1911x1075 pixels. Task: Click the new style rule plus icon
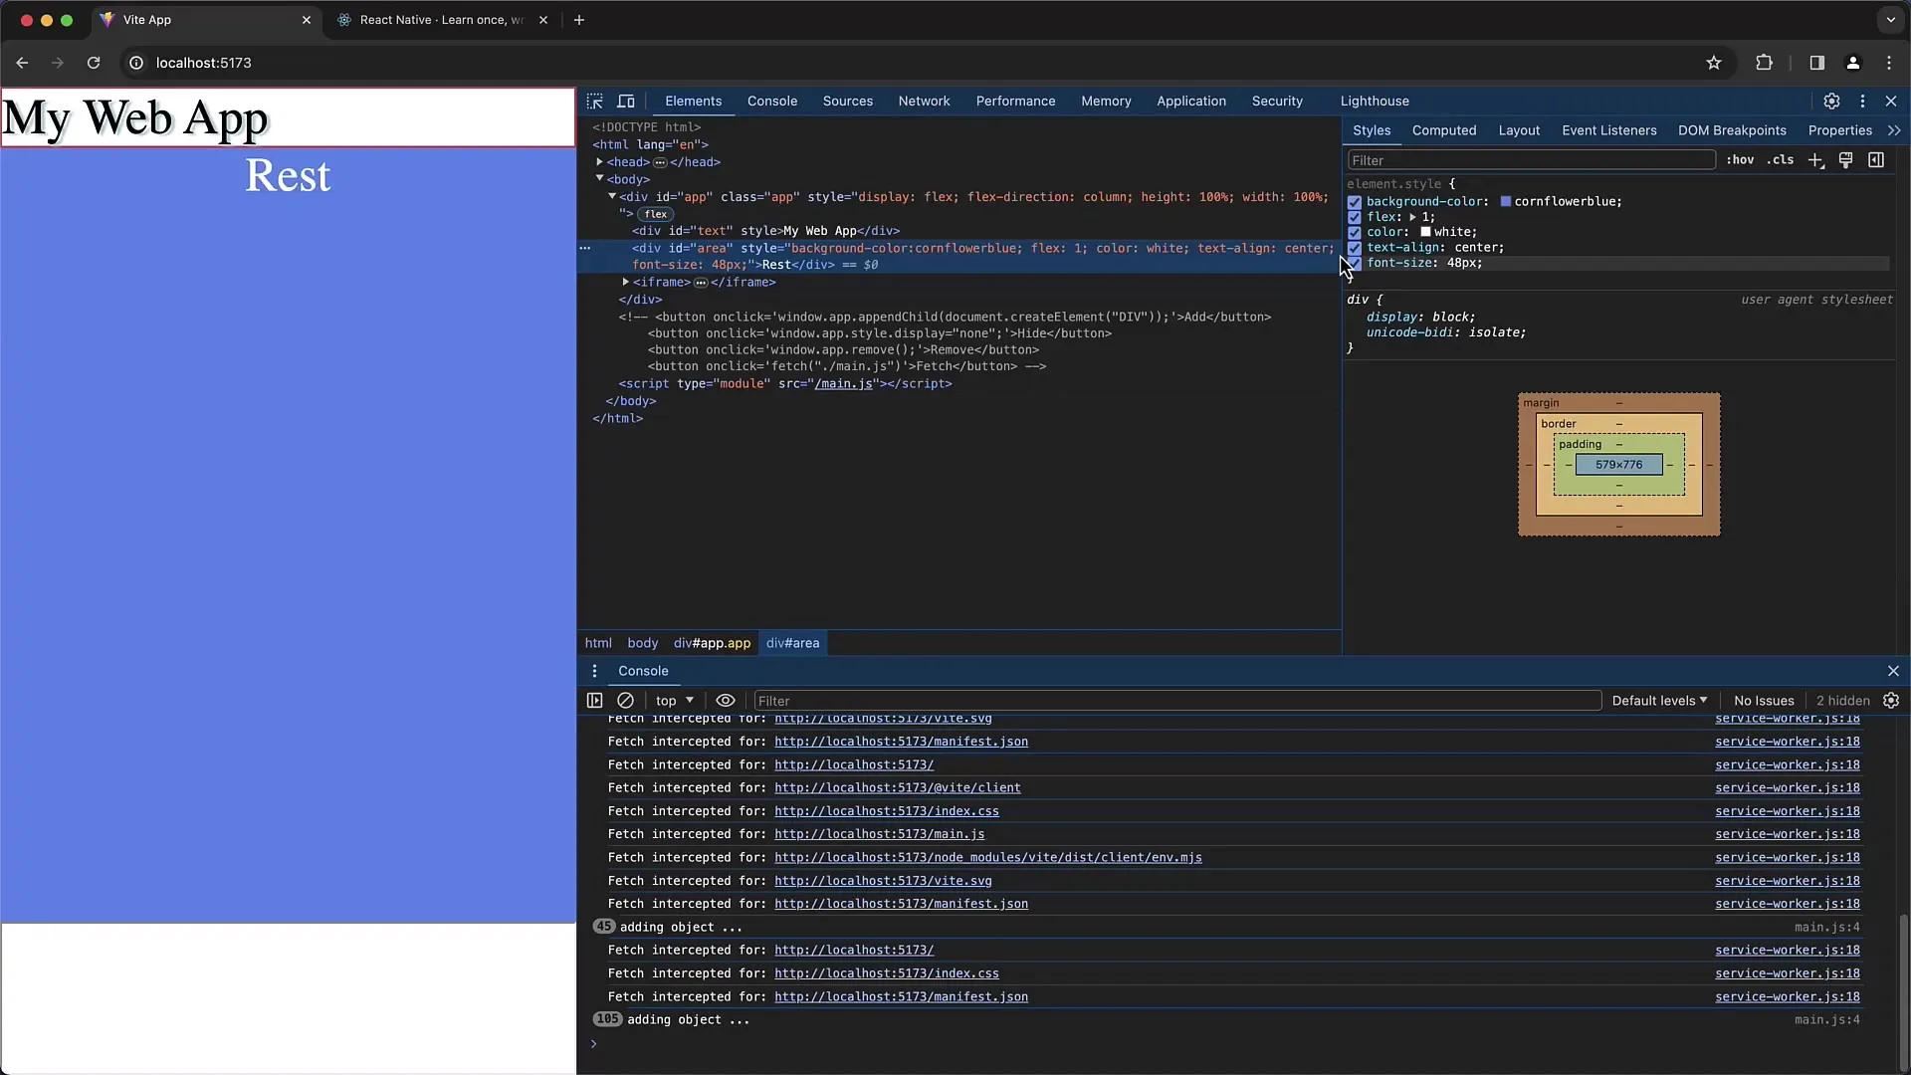tap(1815, 160)
